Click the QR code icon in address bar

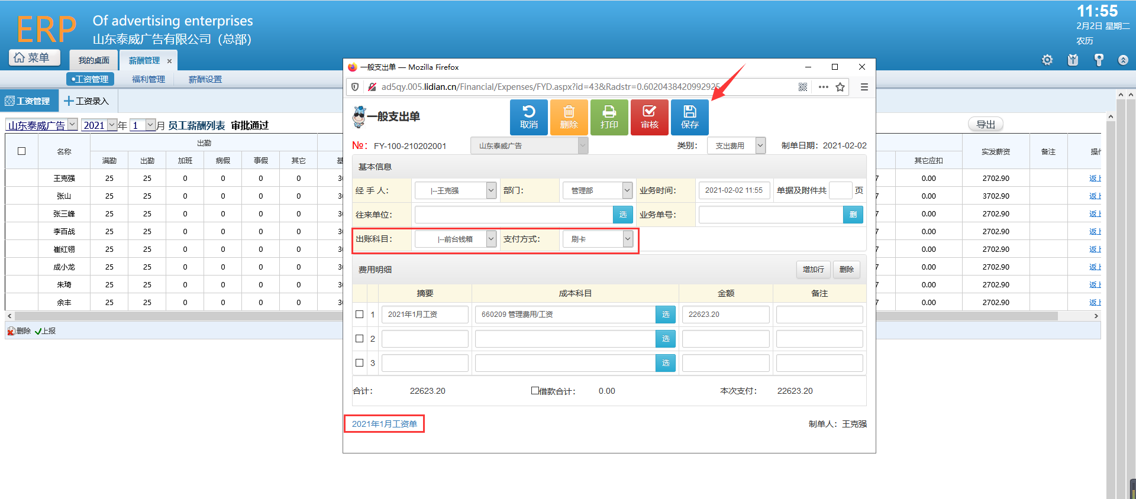pyautogui.click(x=803, y=87)
